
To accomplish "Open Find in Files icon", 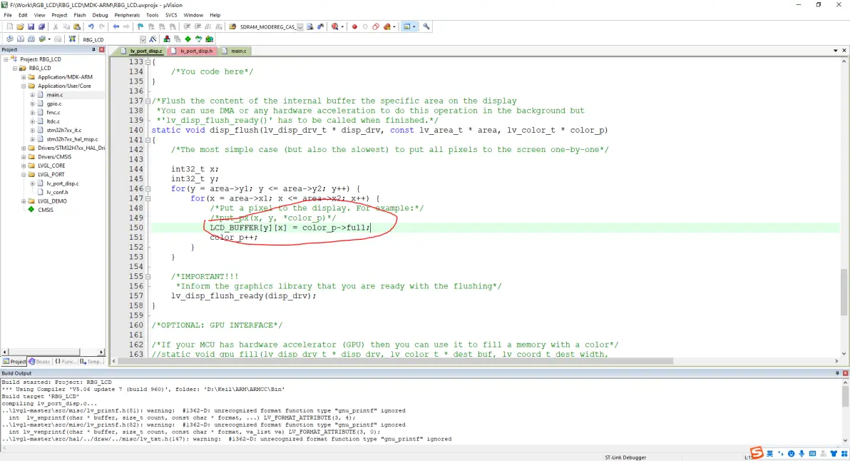I will 232,26.
